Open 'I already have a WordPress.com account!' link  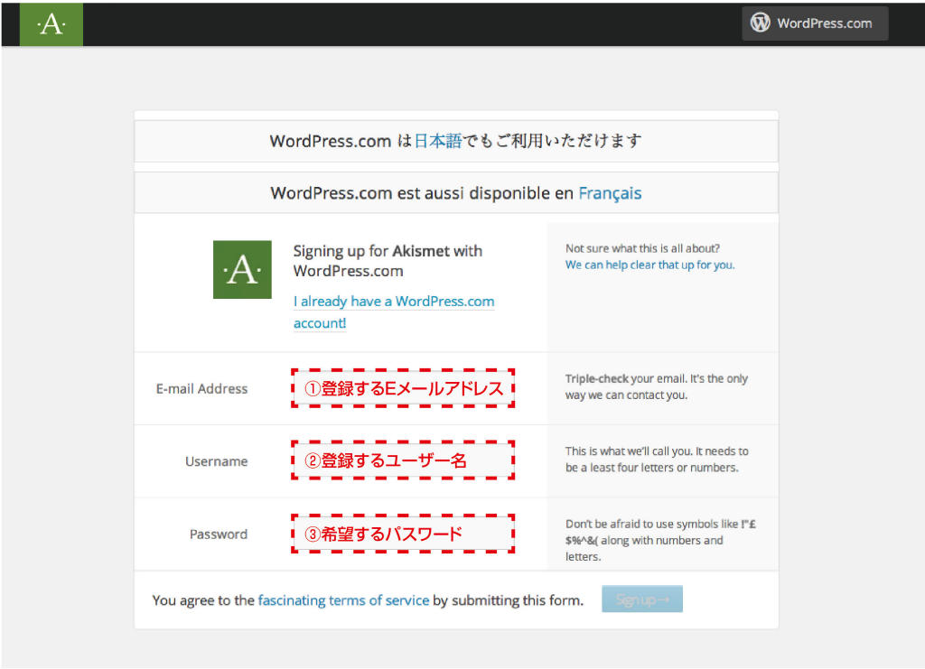pyautogui.click(x=394, y=311)
